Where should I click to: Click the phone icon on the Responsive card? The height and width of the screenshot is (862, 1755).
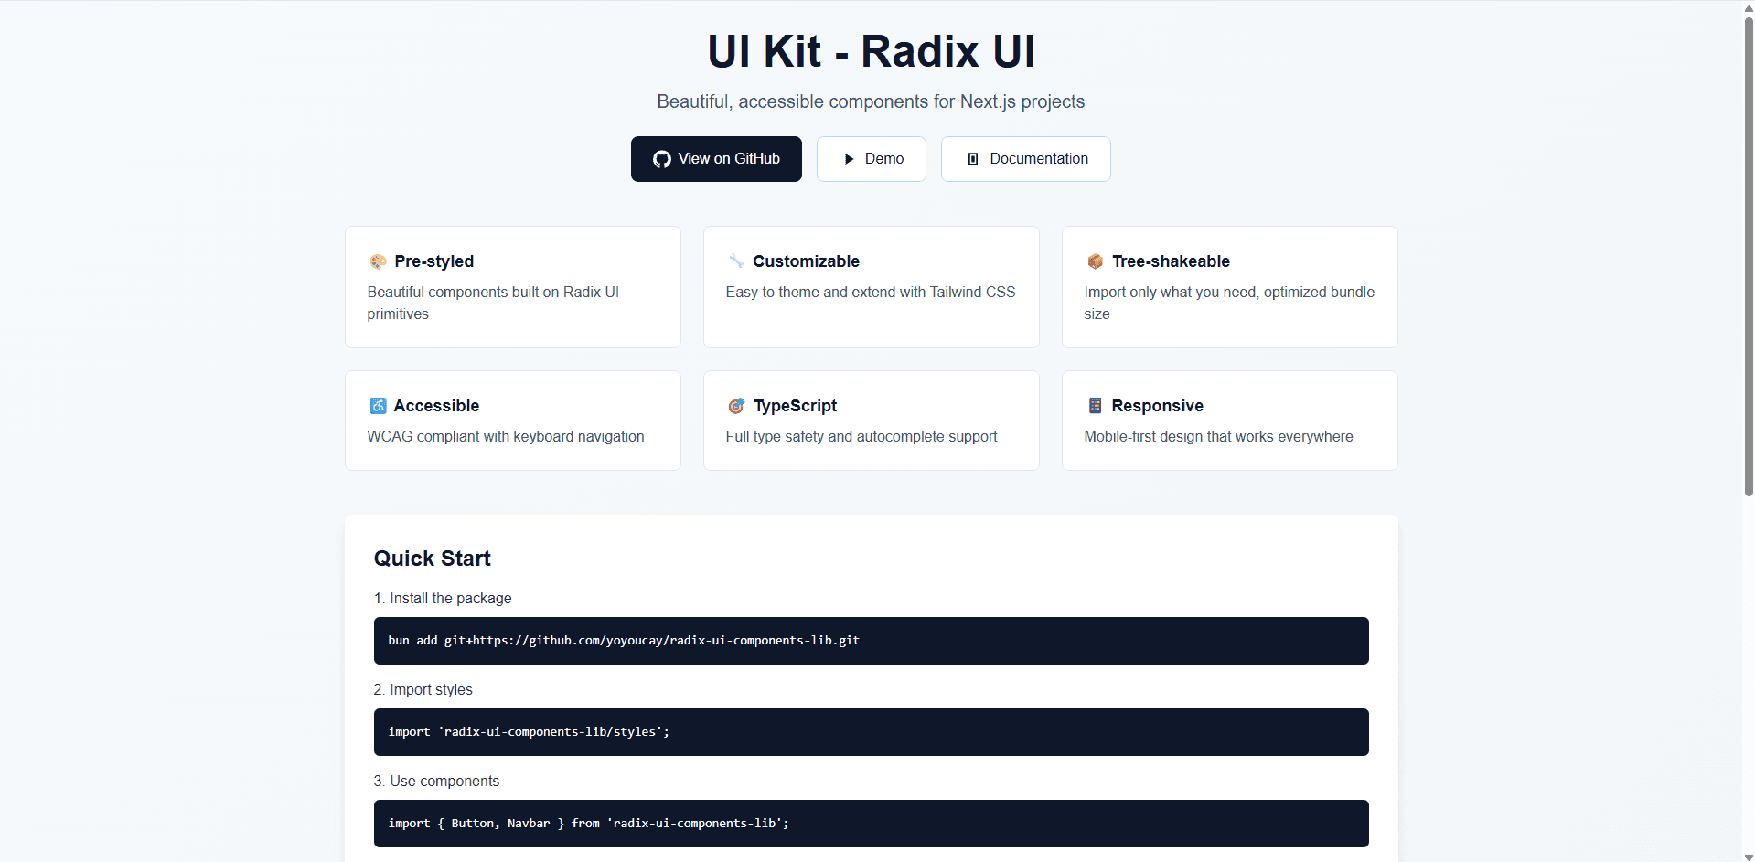click(1094, 406)
